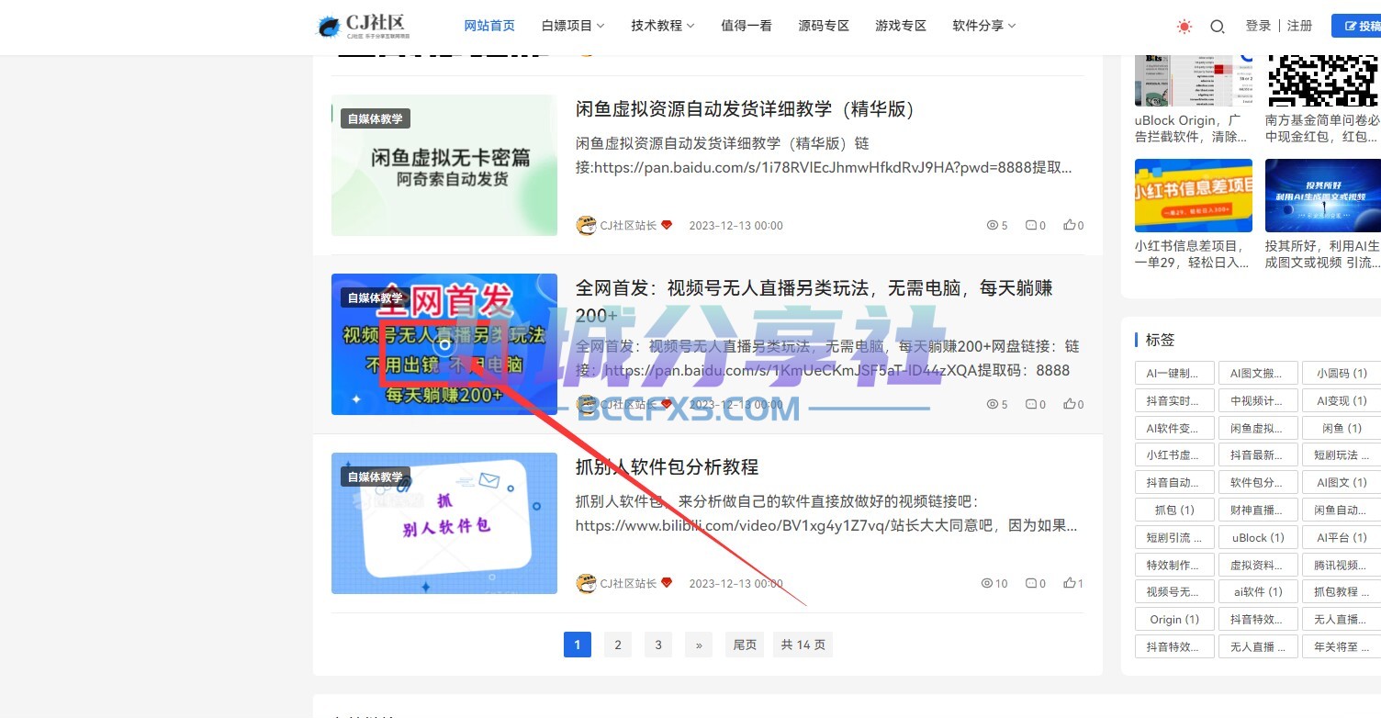Click the red badge beside 闲鱼虚拟资源 author name
Screen dimensions: 1381x718
pyautogui.click(x=667, y=225)
